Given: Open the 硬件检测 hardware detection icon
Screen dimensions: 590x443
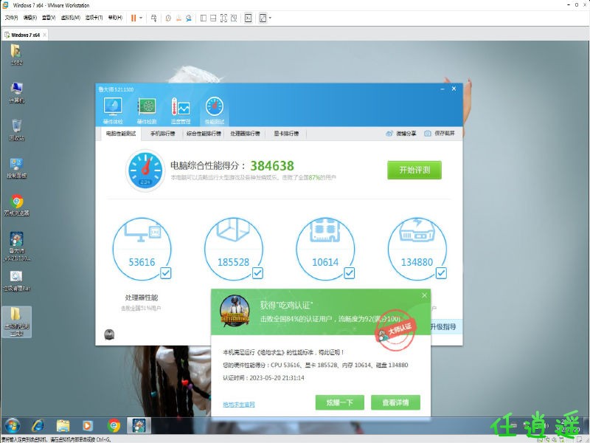Looking at the screenshot, I should (147, 110).
